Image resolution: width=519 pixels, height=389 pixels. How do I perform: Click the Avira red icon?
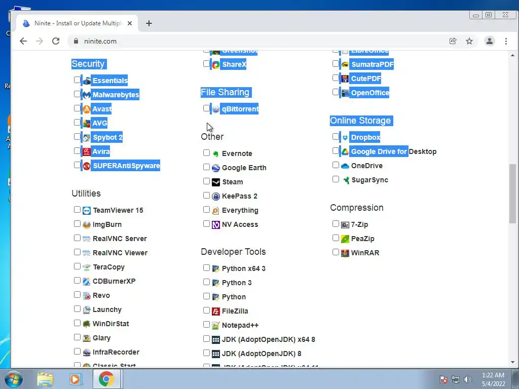(x=86, y=152)
